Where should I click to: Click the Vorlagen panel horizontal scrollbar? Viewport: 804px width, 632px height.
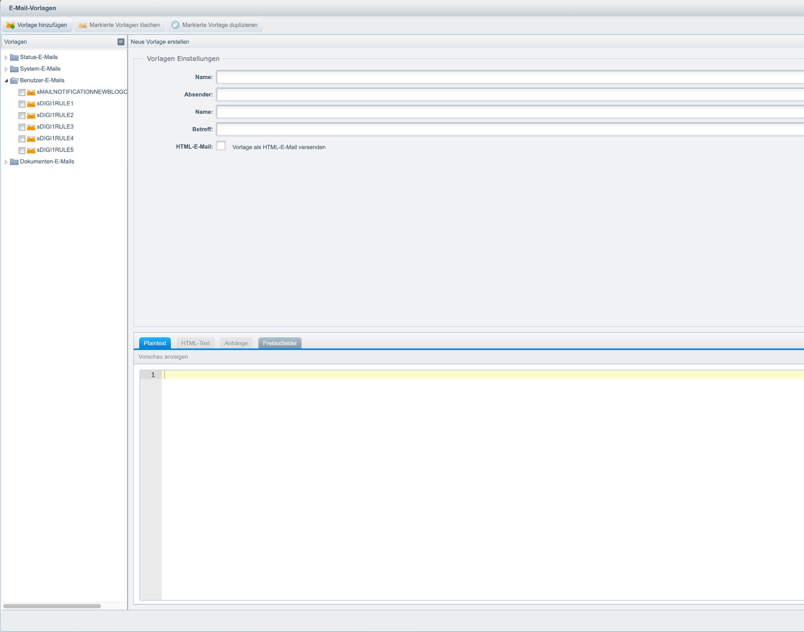click(x=52, y=606)
